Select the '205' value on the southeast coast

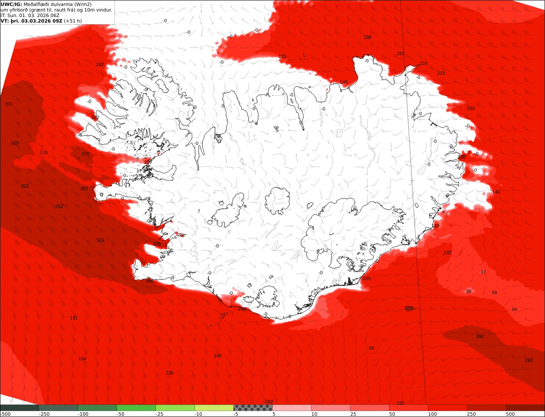pyautogui.click(x=367, y=279)
